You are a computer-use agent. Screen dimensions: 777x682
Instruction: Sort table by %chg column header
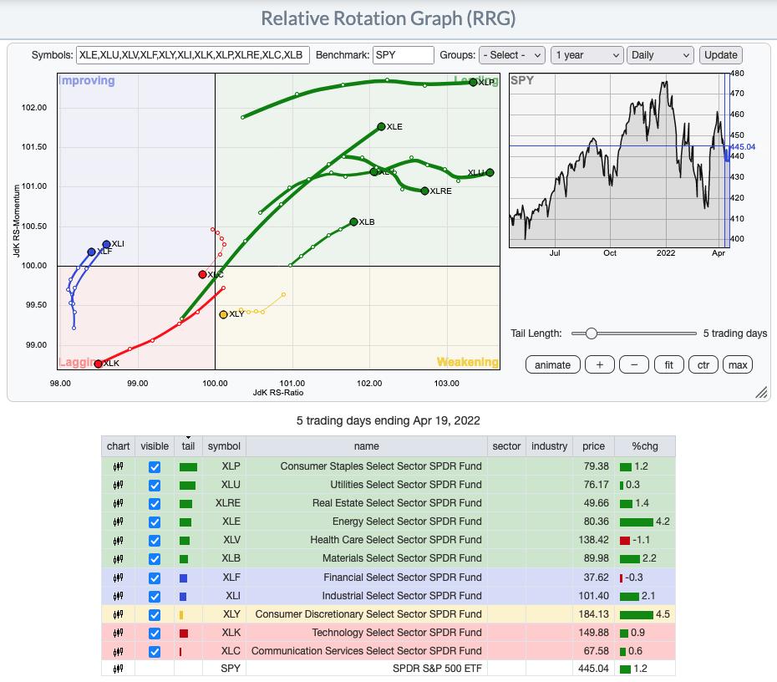click(x=645, y=446)
